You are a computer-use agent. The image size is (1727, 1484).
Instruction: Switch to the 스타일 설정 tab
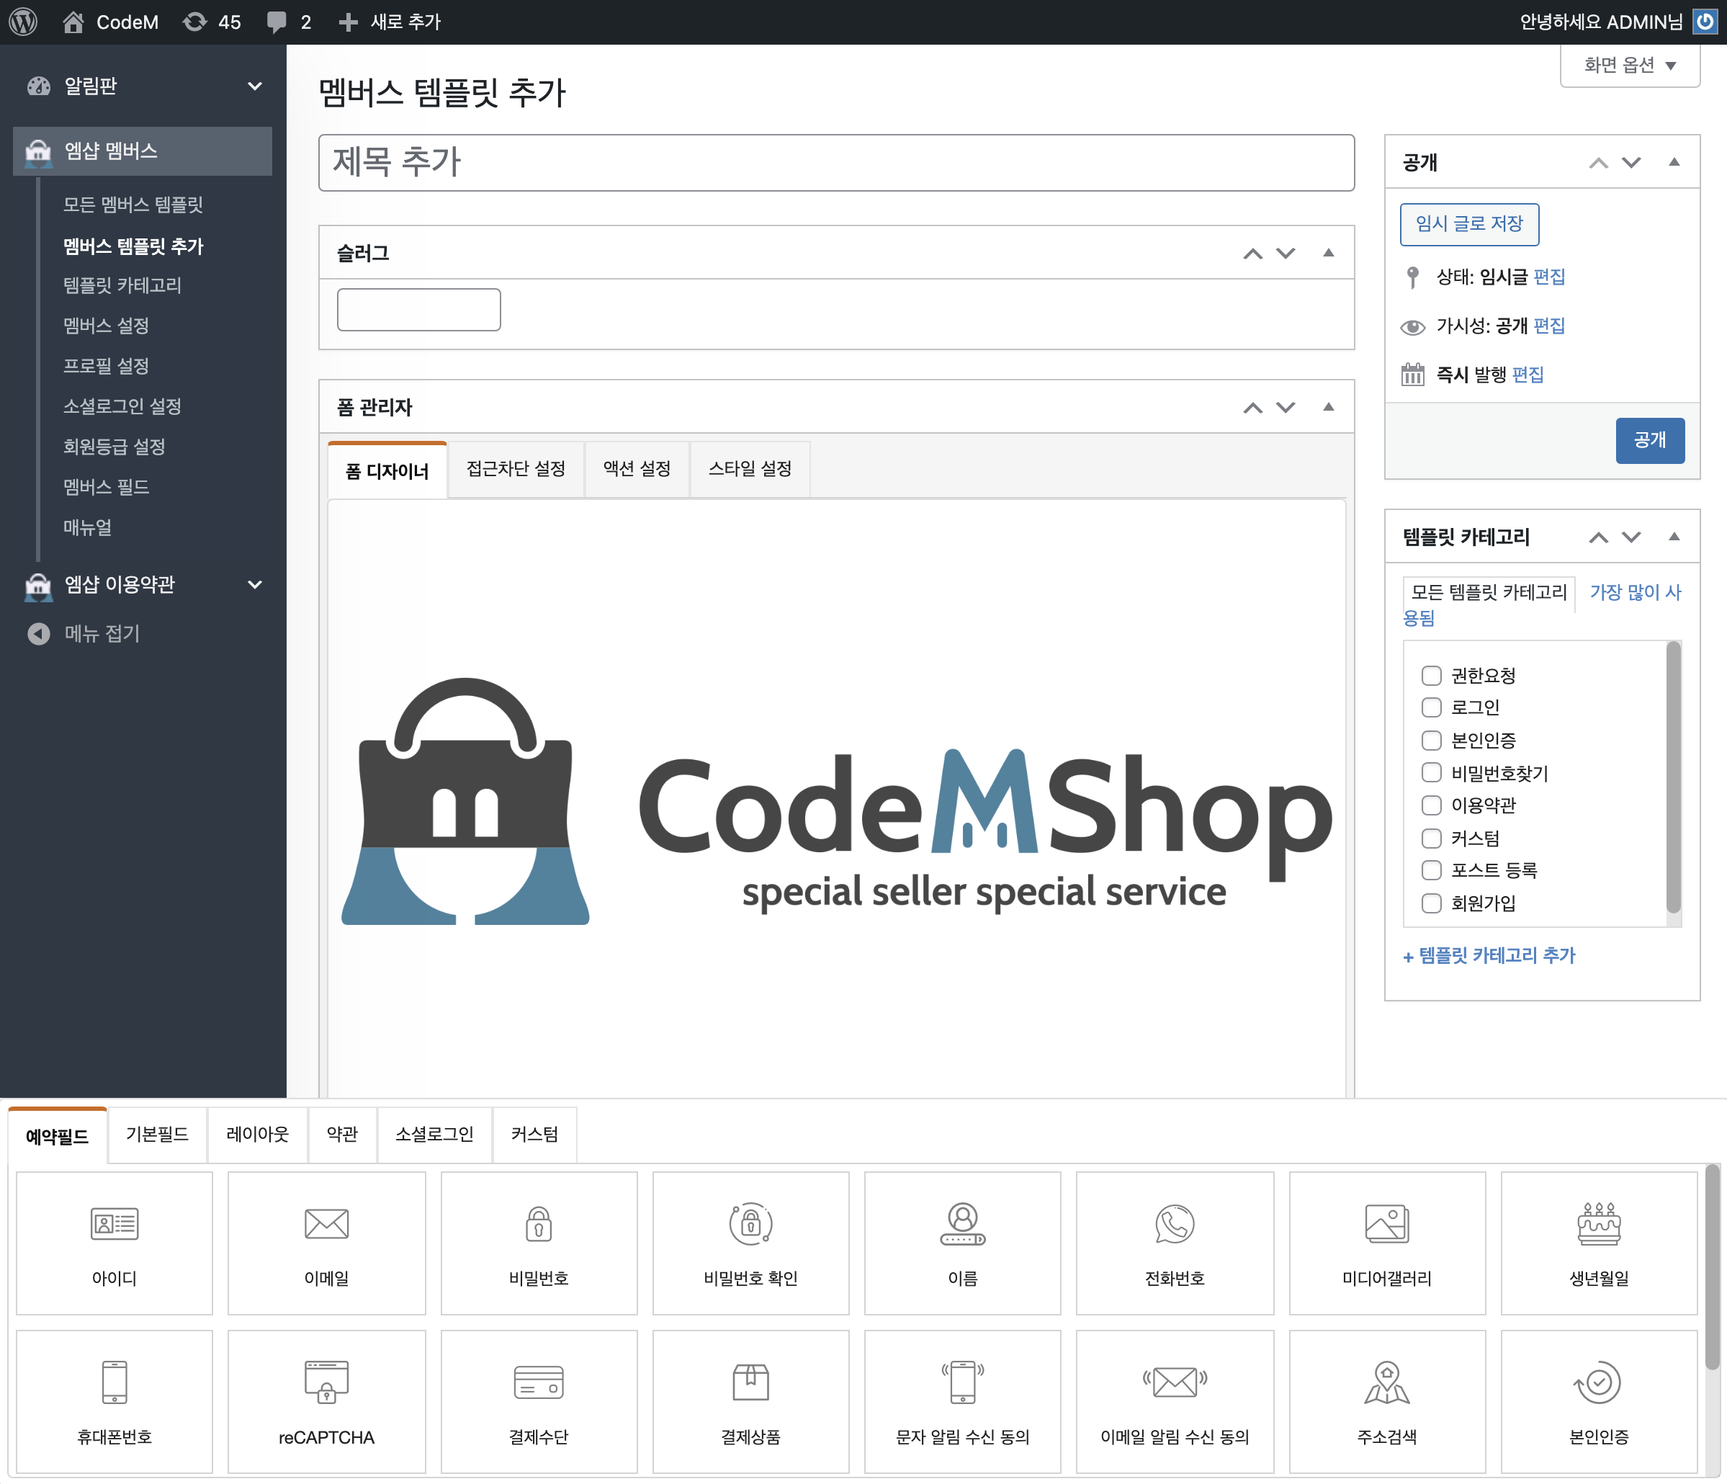750,468
